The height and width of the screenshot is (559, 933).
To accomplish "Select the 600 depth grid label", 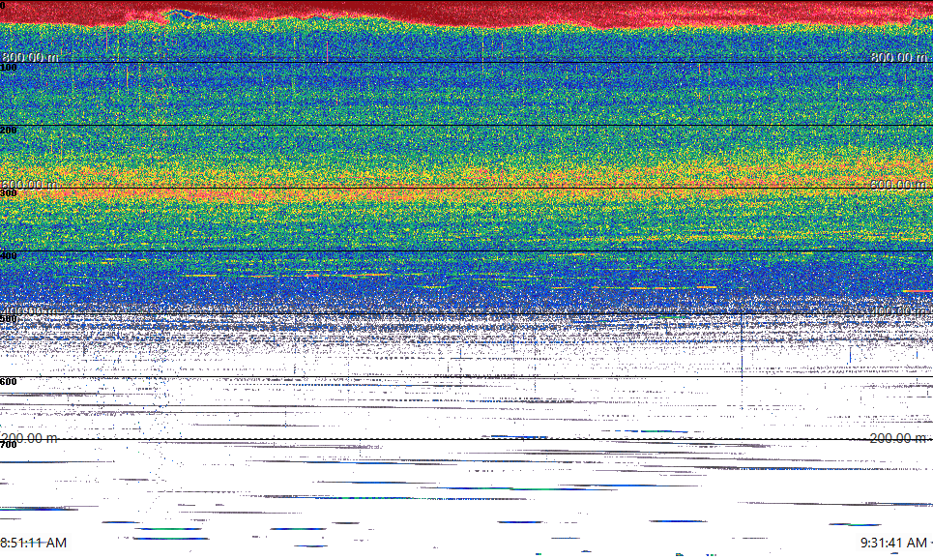I will point(9,382).
